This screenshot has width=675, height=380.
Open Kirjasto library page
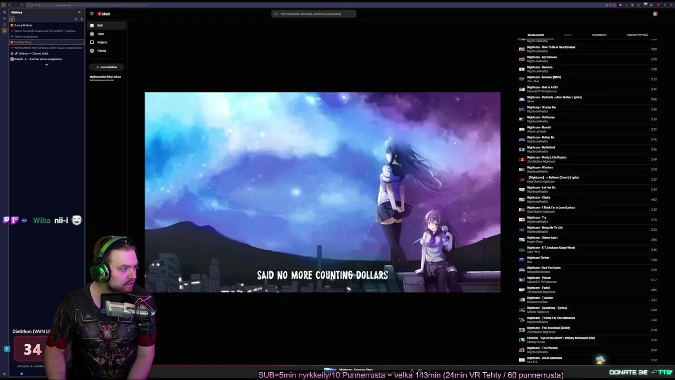[x=107, y=42]
